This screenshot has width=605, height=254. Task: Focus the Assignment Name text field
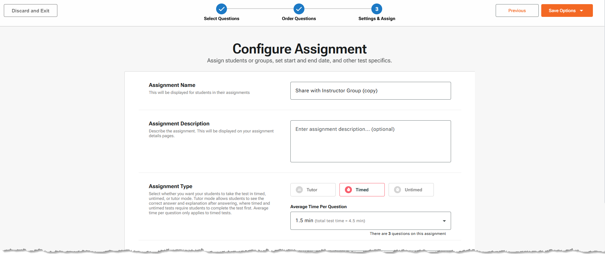pyautogui.click(x=370, y=91)
